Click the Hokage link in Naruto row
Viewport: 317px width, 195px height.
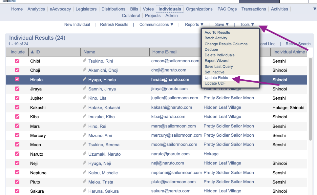[x=211, y=154]
